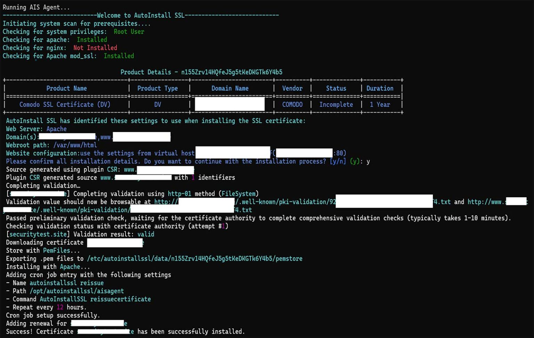
Task: Click 'Installing with Apache...' line
Action: [48, 267]
